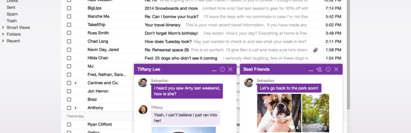This screenshot has width=411, height=133.
Task: Open Re: Can I borrow your truck?
Action: [171, 17]
